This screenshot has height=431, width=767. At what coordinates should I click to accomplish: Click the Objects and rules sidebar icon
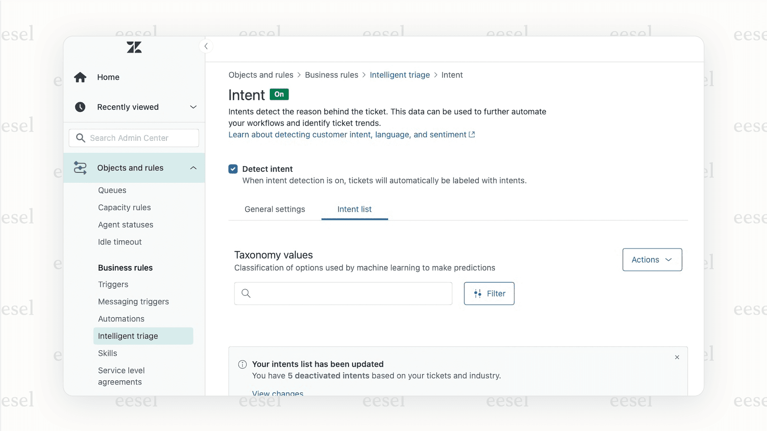(x=80, y=168)
